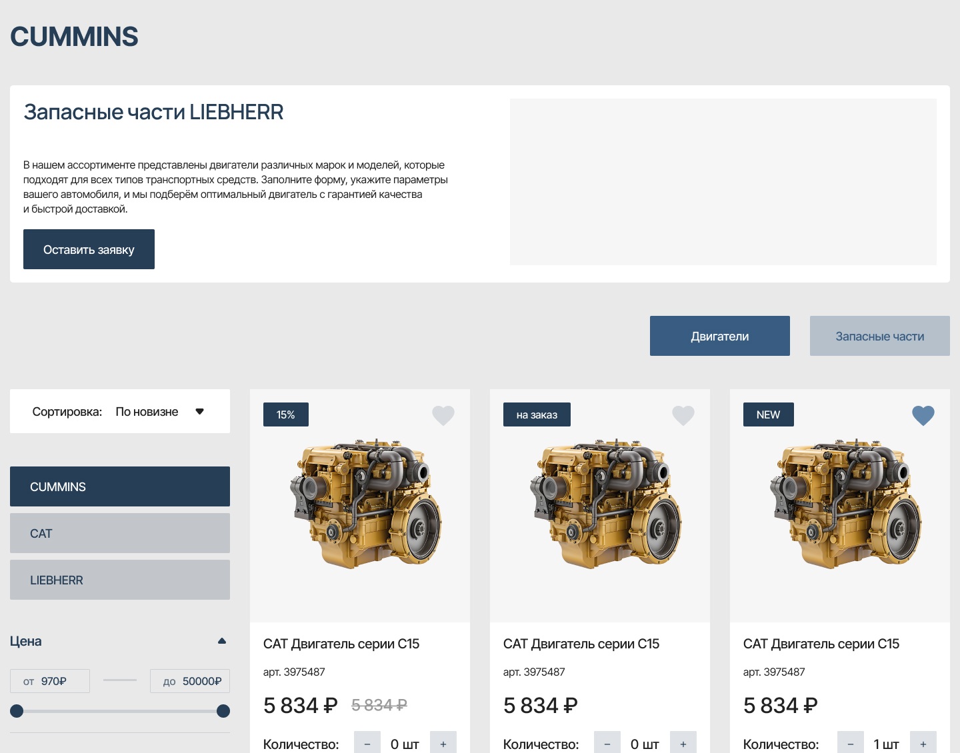The width and height of the screenshot is (960, 753).
Task: Open product title under the 15% badge
Action: [341, 644]
